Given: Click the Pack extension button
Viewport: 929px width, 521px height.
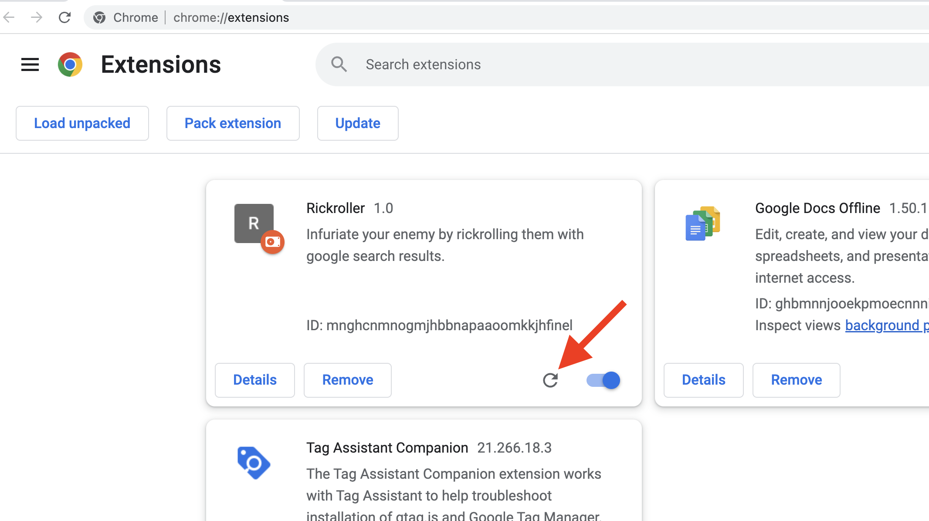Looking at the screenshot, I should click(233, 123).
